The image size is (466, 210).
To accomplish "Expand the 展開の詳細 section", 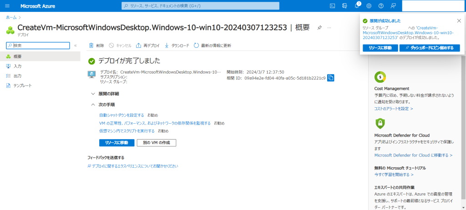I will click(105, 94).
